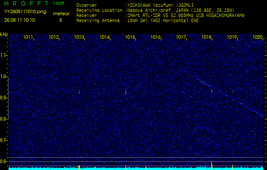Click the frequency axis label "0.6"

[x=3, y=161]
